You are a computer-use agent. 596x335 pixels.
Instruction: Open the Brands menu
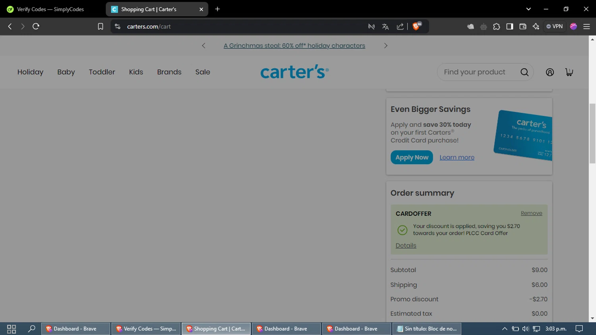point(169,72)
